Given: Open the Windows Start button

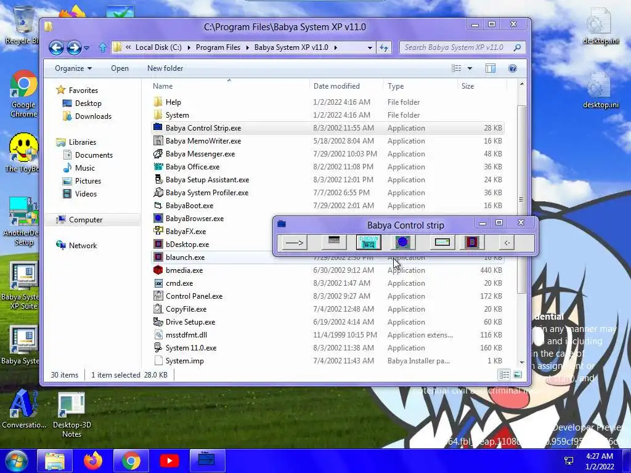Looking at the screenshot, I should (17, 461).
